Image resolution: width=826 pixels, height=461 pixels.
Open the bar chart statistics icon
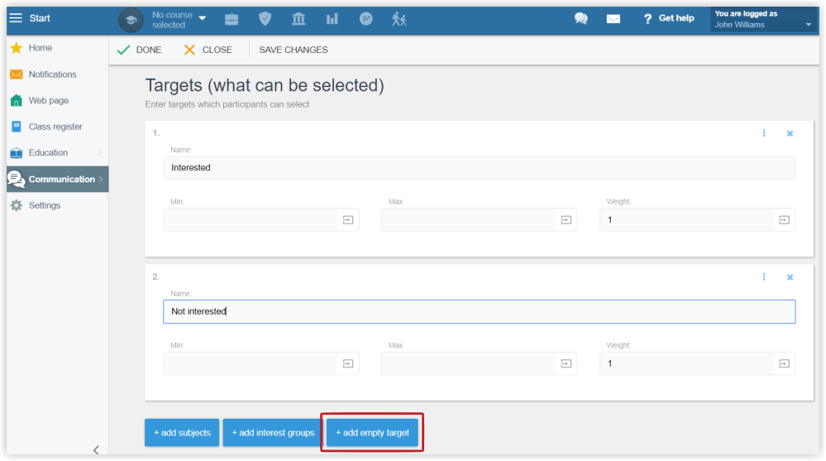pos(332,20)
